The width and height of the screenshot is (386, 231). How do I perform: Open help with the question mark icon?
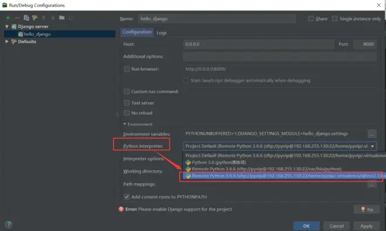pos(9,224)
